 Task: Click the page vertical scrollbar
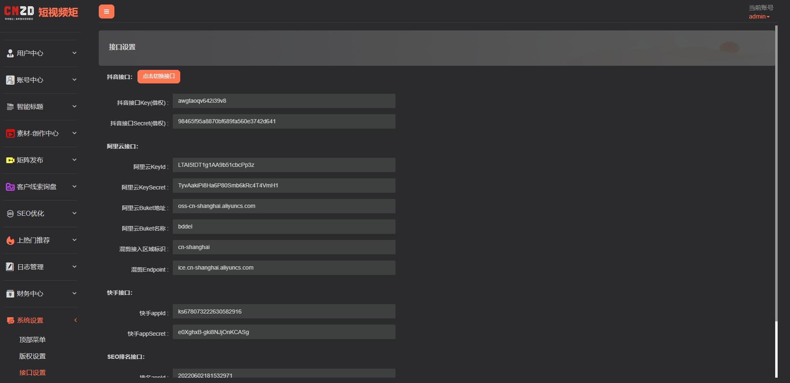[776, 173]
